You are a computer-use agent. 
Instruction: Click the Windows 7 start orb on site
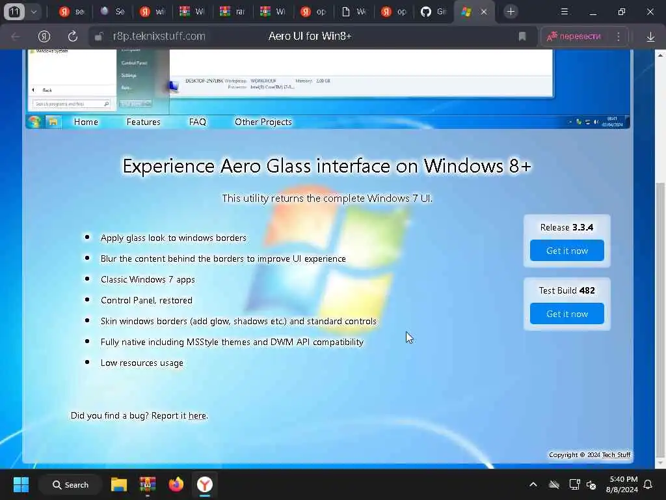tap(34, 122)
